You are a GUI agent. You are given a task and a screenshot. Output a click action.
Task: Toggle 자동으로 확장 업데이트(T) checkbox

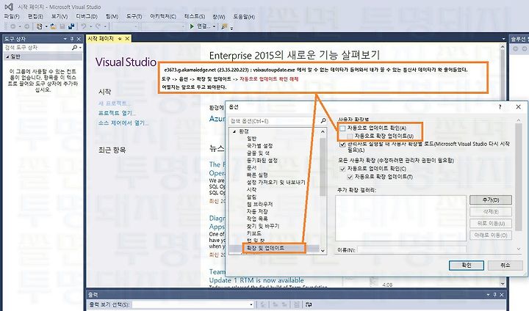350,177
